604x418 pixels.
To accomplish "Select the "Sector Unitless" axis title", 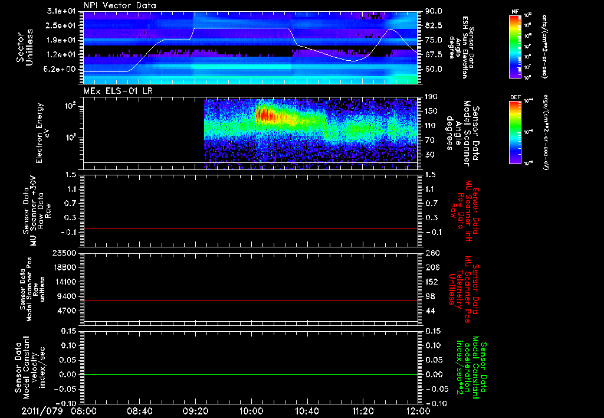I will [25, 47].
